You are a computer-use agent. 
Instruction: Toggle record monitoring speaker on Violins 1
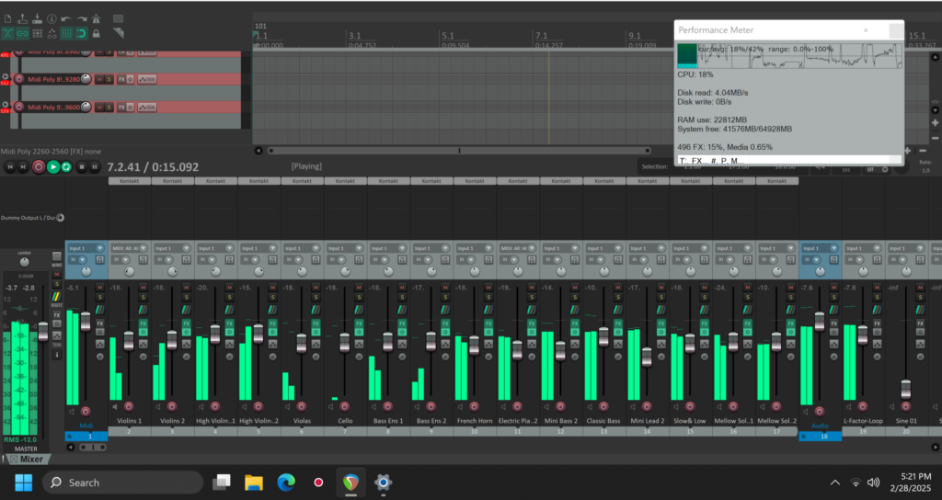pyautogui.click(x=115, y=406)
